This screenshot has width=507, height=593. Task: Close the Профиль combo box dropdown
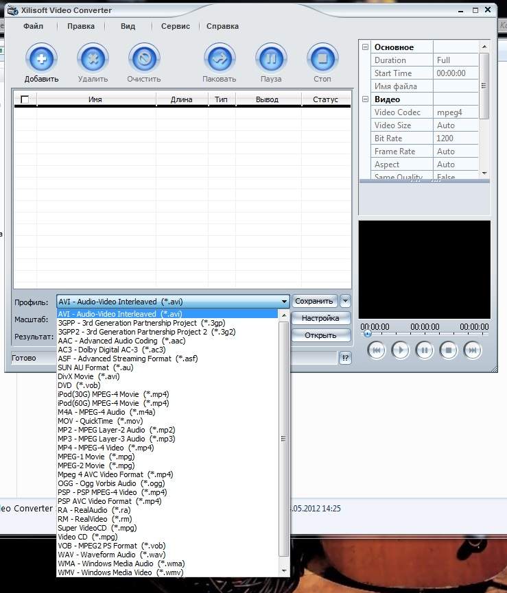click(284, 302)
